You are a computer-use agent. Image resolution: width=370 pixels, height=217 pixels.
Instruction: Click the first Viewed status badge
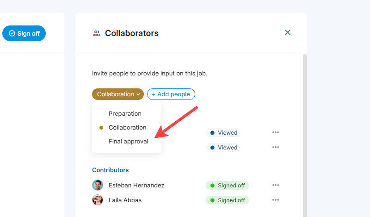223,133
